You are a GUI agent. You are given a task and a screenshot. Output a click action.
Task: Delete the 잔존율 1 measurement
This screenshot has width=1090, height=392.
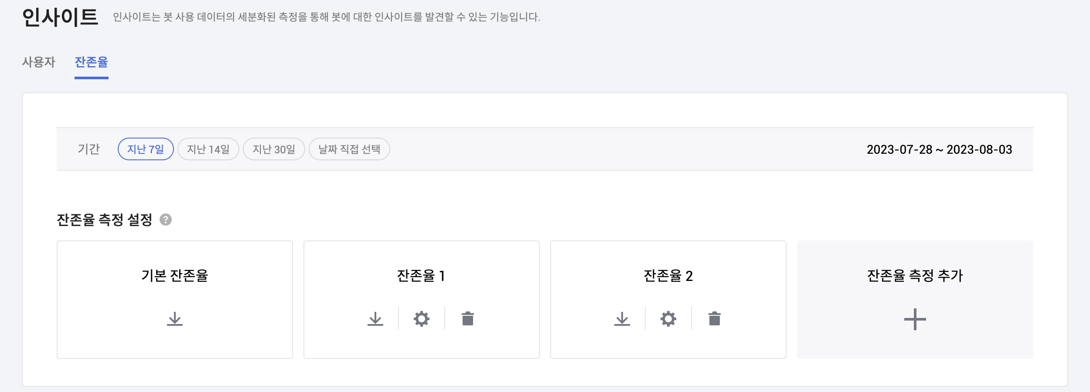tap(468, 319)
